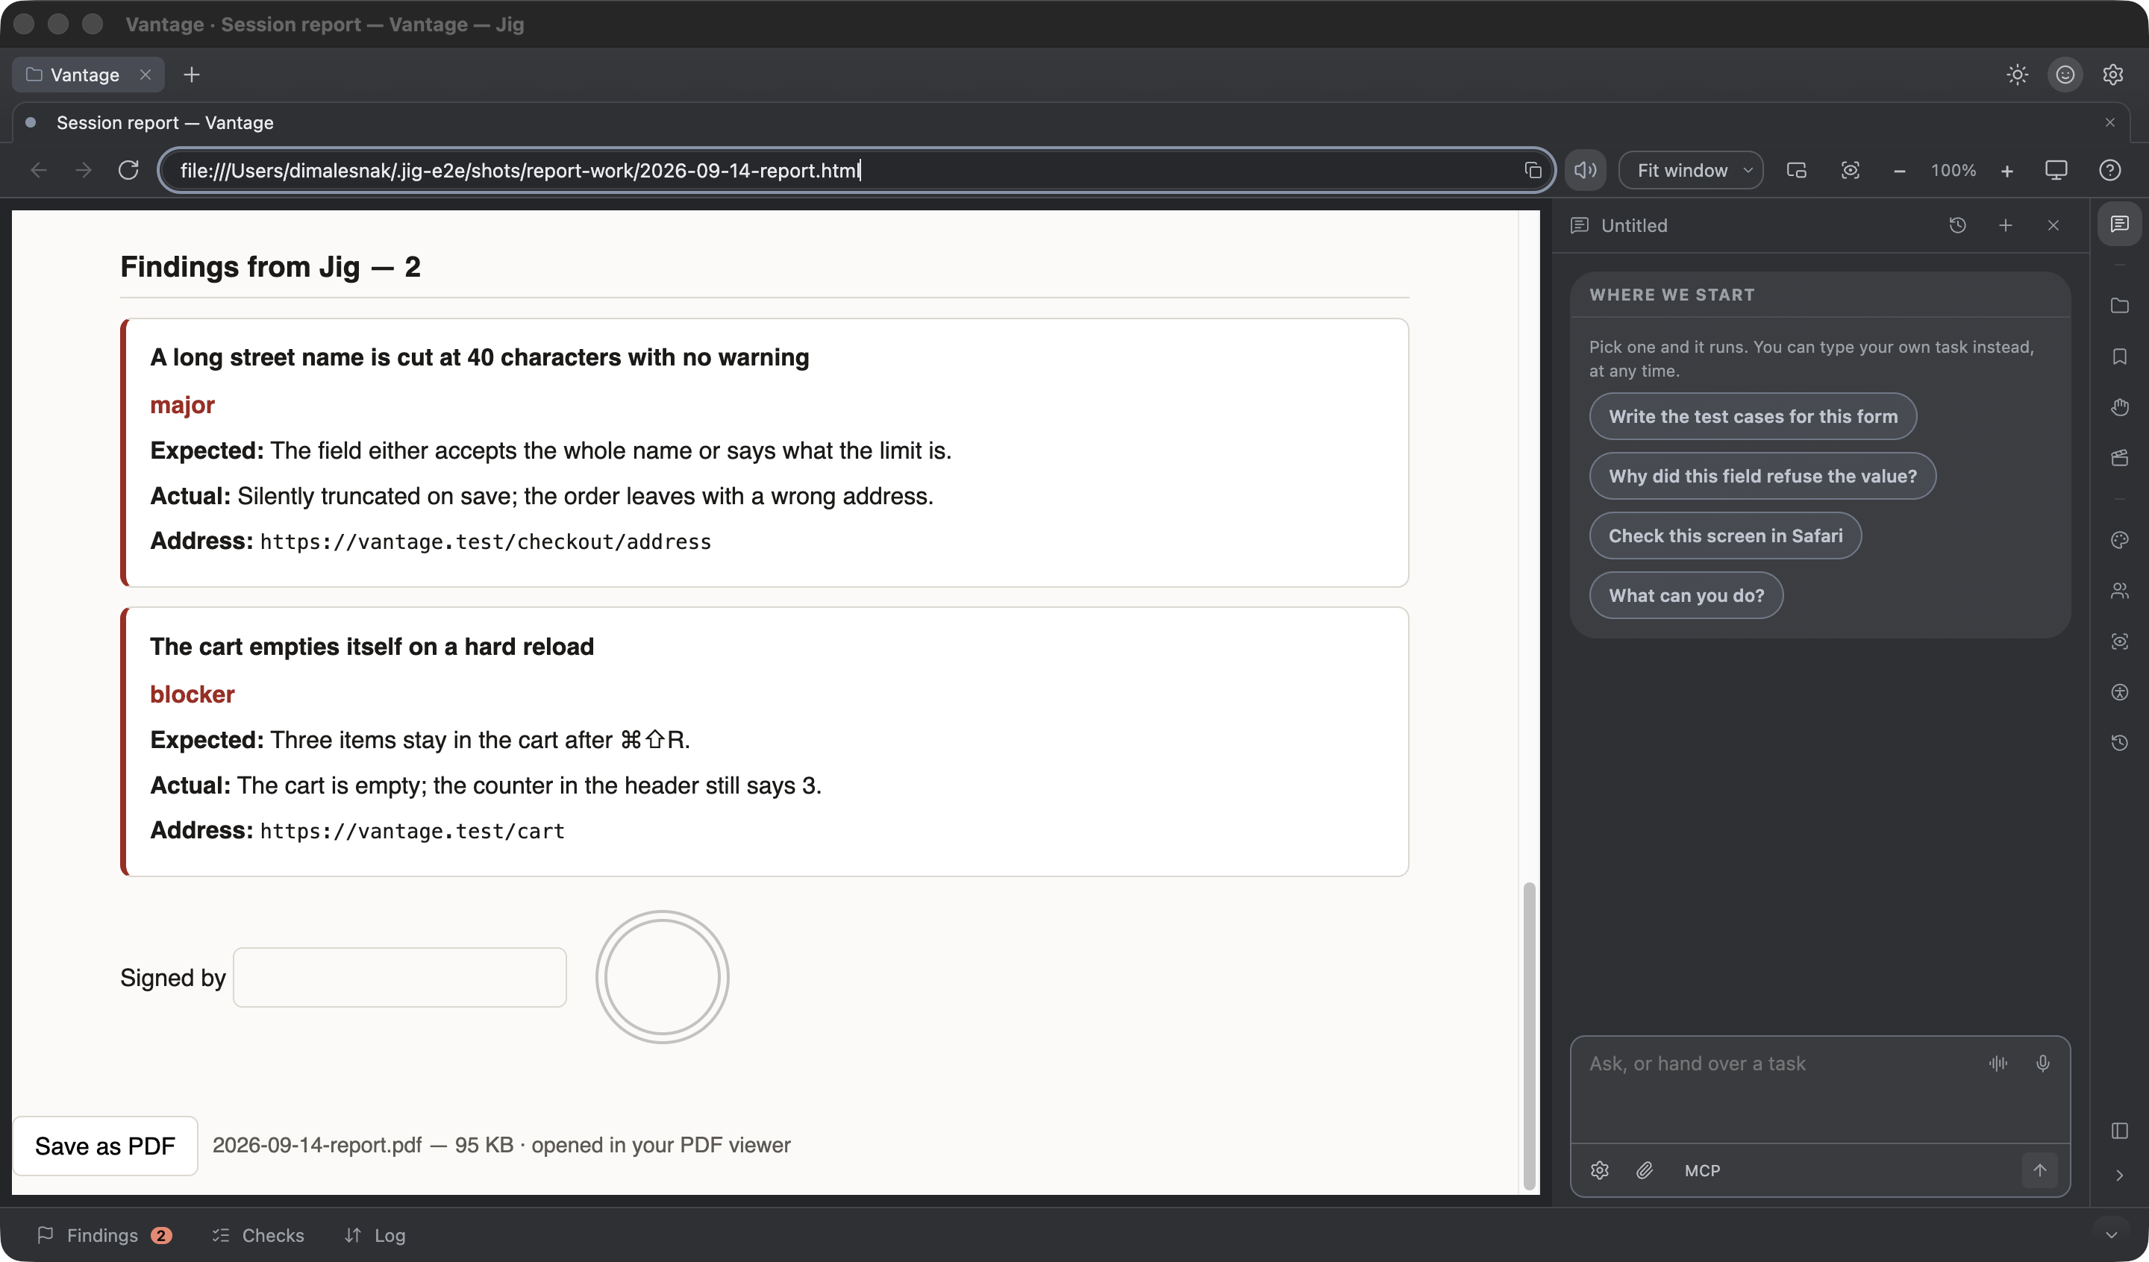Click the Signed by input field
2149x1262 pixels.
pos(399,977)
